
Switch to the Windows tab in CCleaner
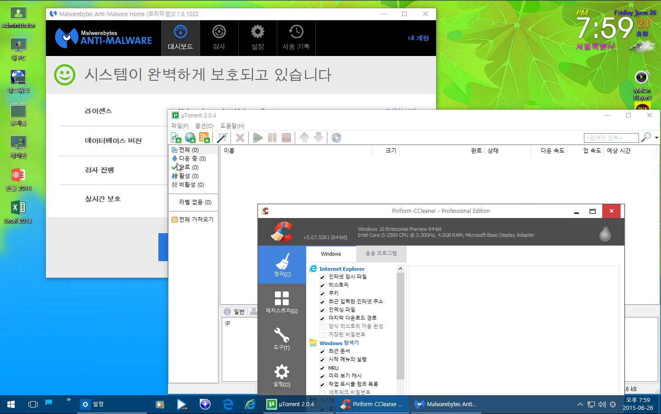[x=331, y=254]
